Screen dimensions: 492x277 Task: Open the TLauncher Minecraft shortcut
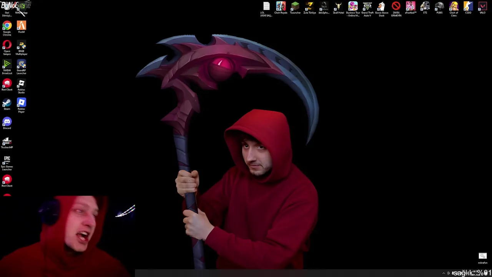point(295,8)
